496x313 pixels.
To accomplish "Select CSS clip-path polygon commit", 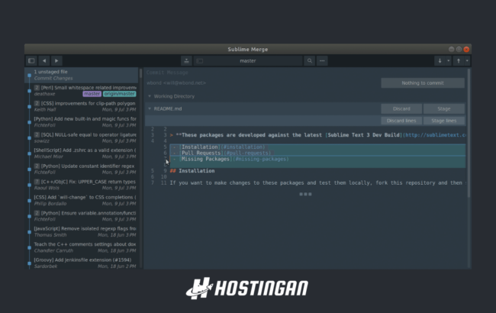I will pos(82,106).
